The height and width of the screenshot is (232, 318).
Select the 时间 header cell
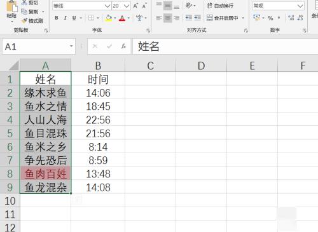pyautogui.click(x=98, y=79)
